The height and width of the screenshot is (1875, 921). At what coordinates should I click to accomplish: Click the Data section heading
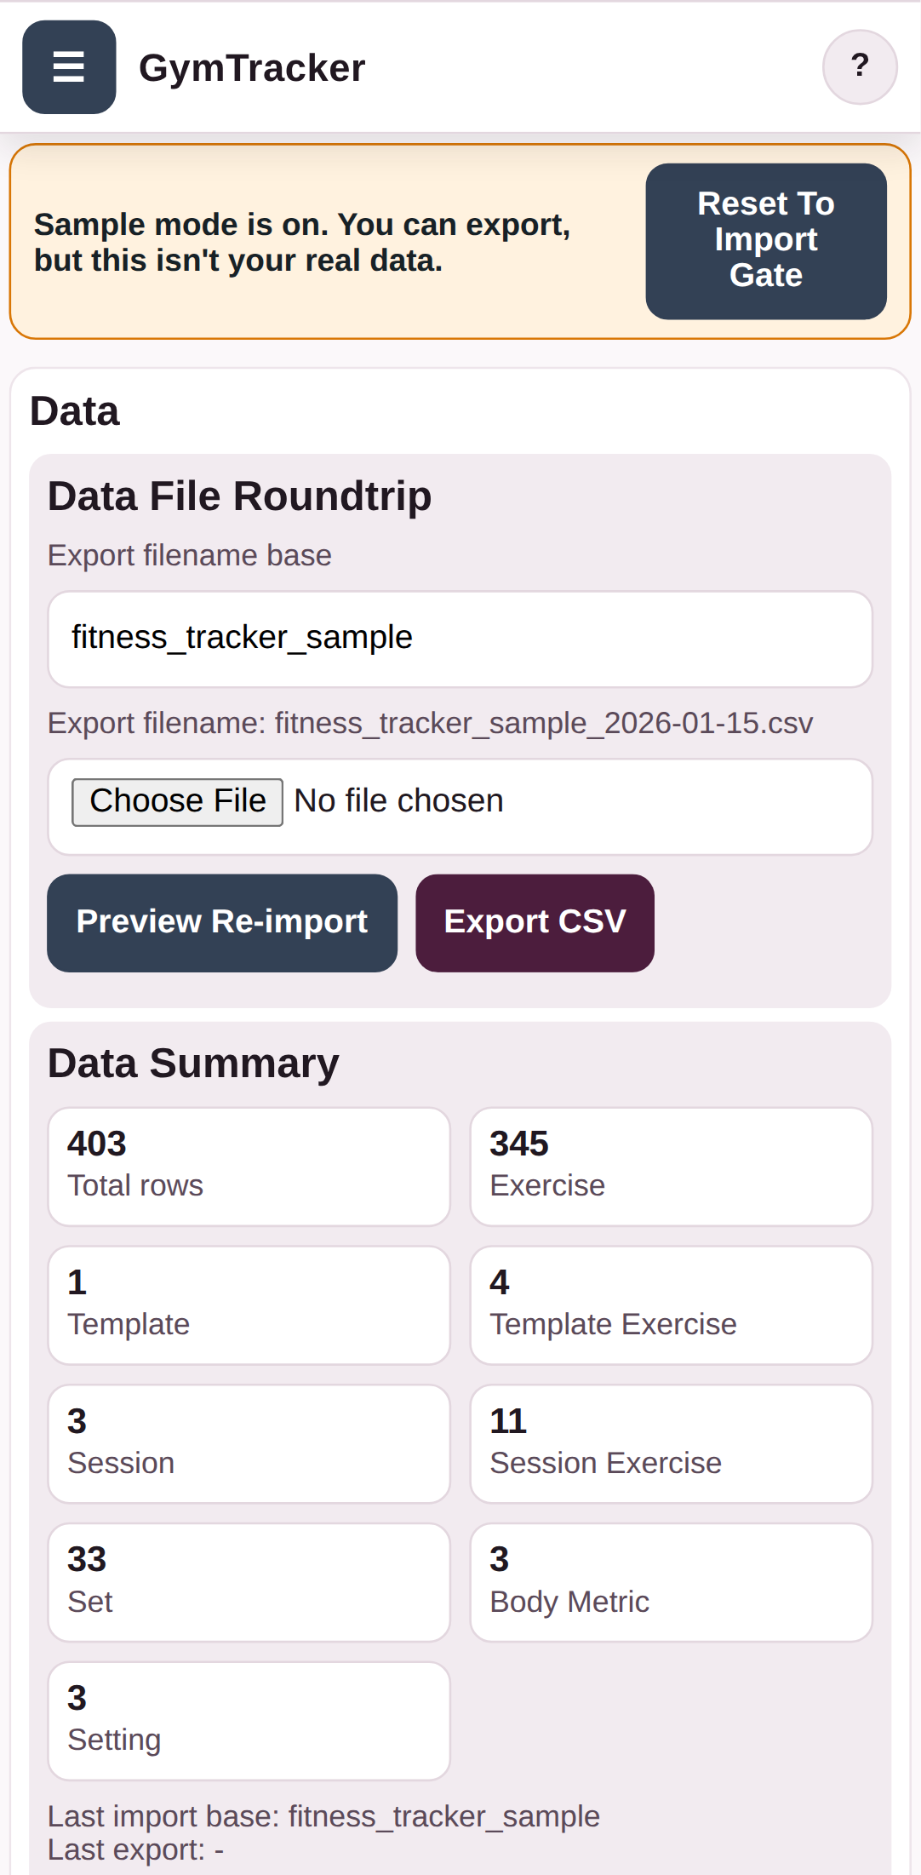[x=74, y=410]
